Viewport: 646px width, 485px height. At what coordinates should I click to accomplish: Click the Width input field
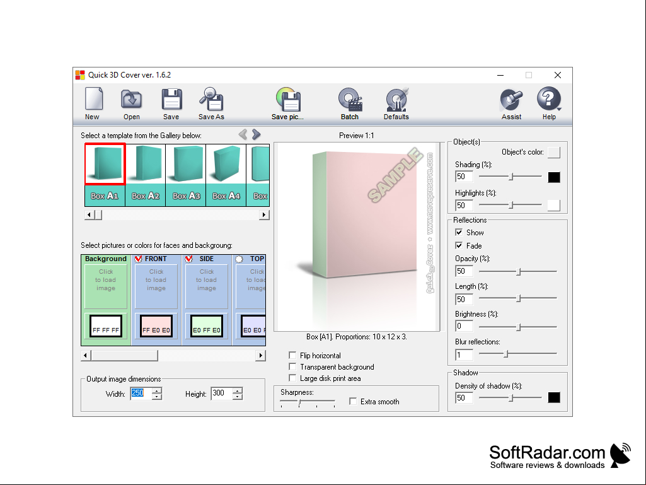(141, 394)
